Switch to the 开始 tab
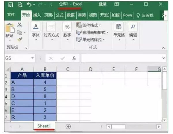The height and width of the screenshot is (134, 173). pyautogui.click(x=26, y=15)
